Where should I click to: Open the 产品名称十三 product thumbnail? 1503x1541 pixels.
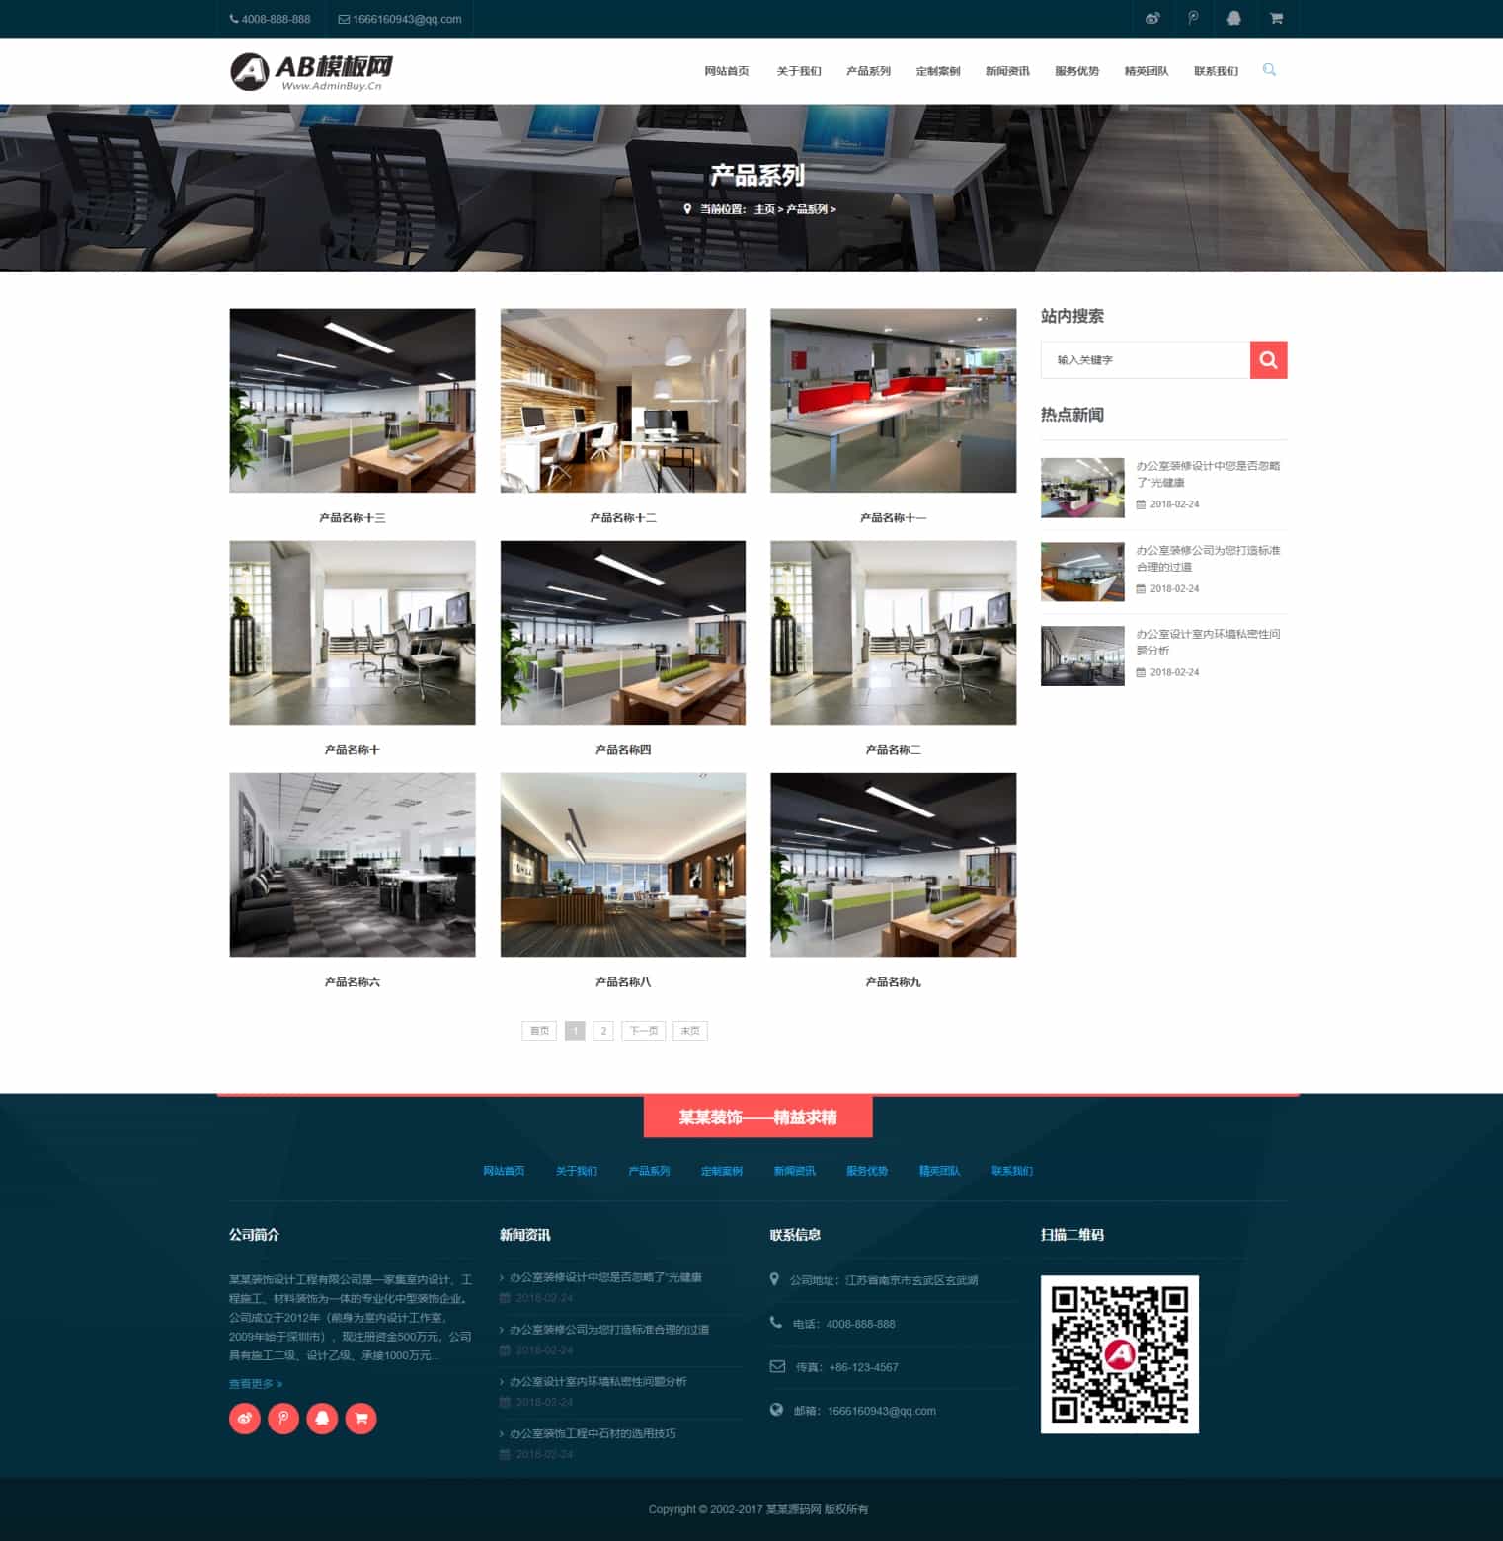tap(353, 400)
